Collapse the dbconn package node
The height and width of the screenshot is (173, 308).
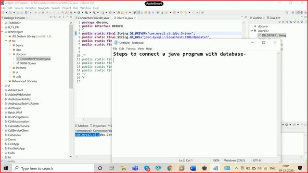coord(10,54)
